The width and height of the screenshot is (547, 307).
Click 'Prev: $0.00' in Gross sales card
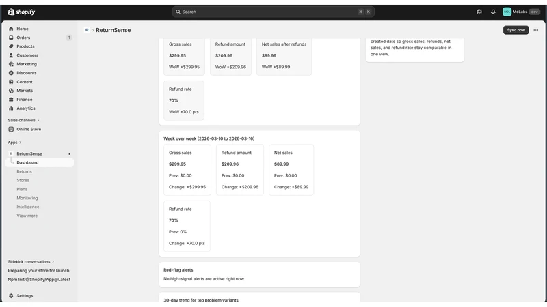[181, 176]
